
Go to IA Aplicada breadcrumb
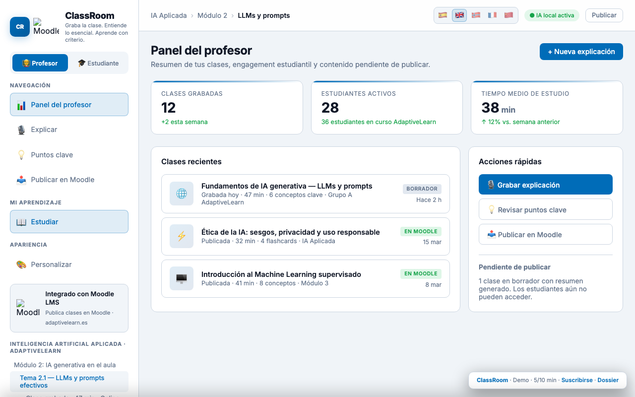coord(169,15)
